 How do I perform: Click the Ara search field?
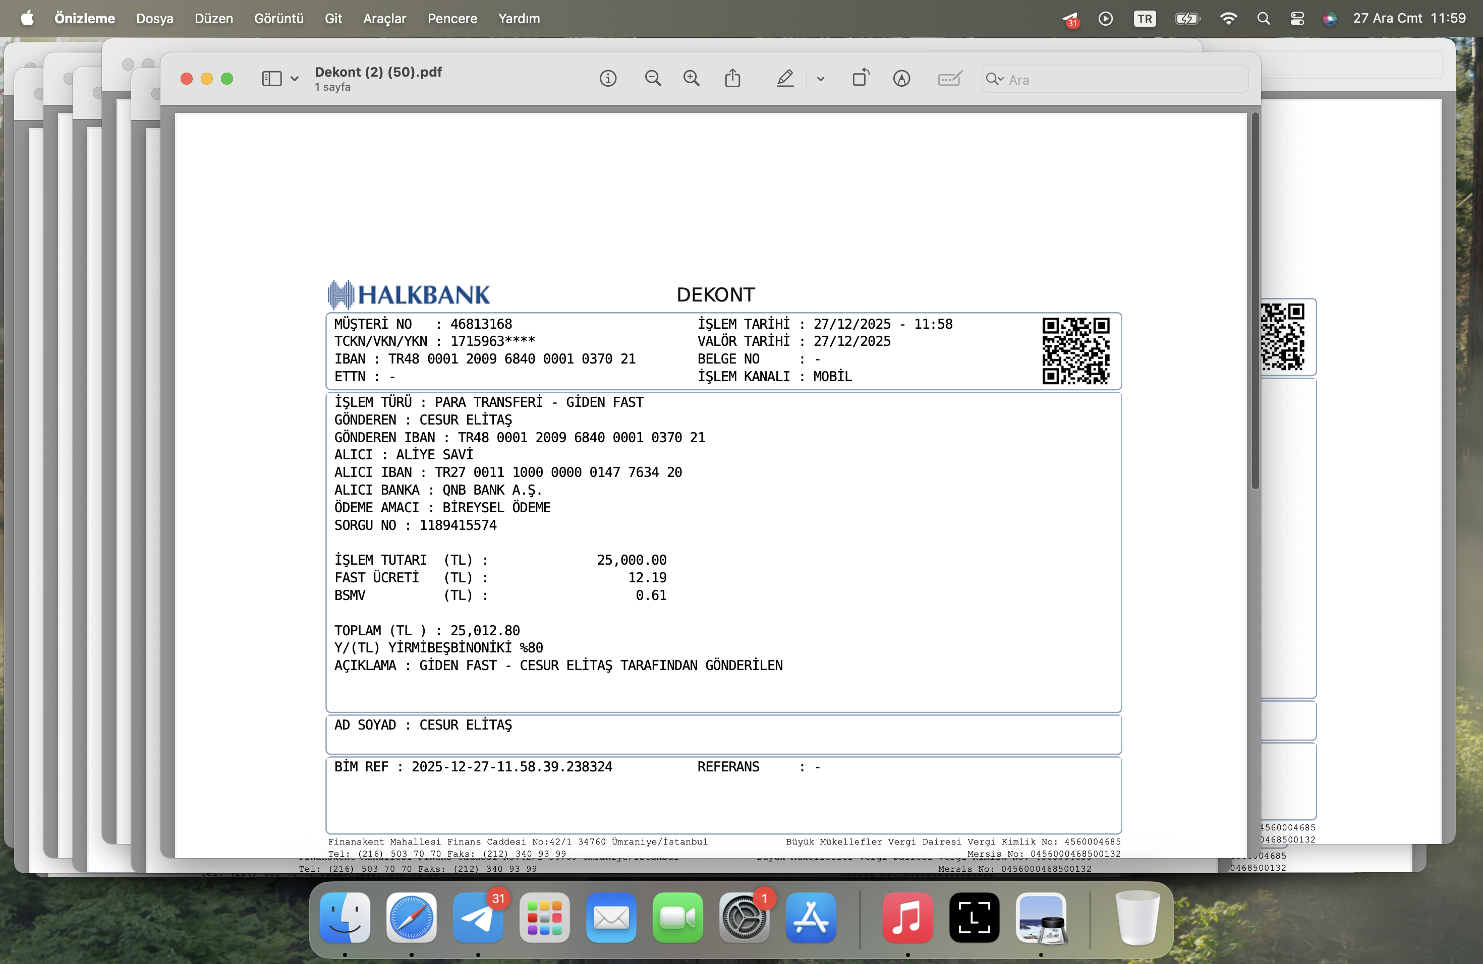click(x=1115, y=79)
